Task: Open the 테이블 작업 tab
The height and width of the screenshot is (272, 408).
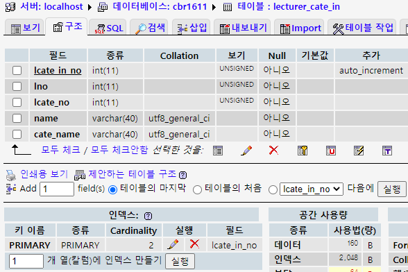Action: pyautogui.click(x=362, y=28)
